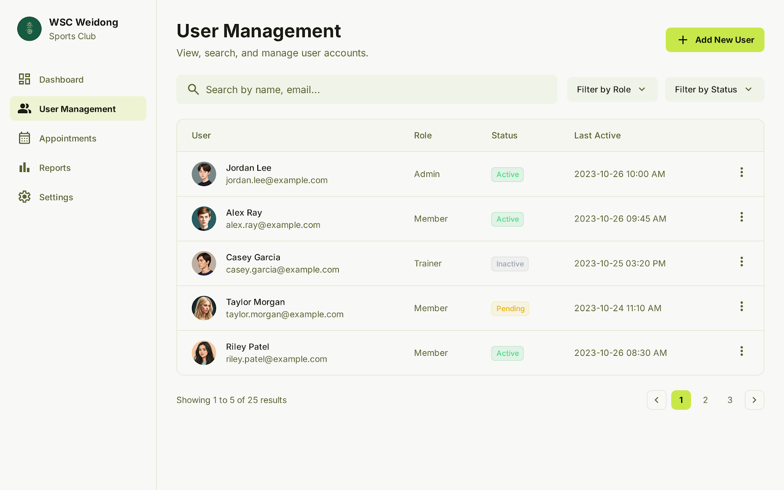Click the Settings gear icon

pyautogui.click(x=24, y=197)
